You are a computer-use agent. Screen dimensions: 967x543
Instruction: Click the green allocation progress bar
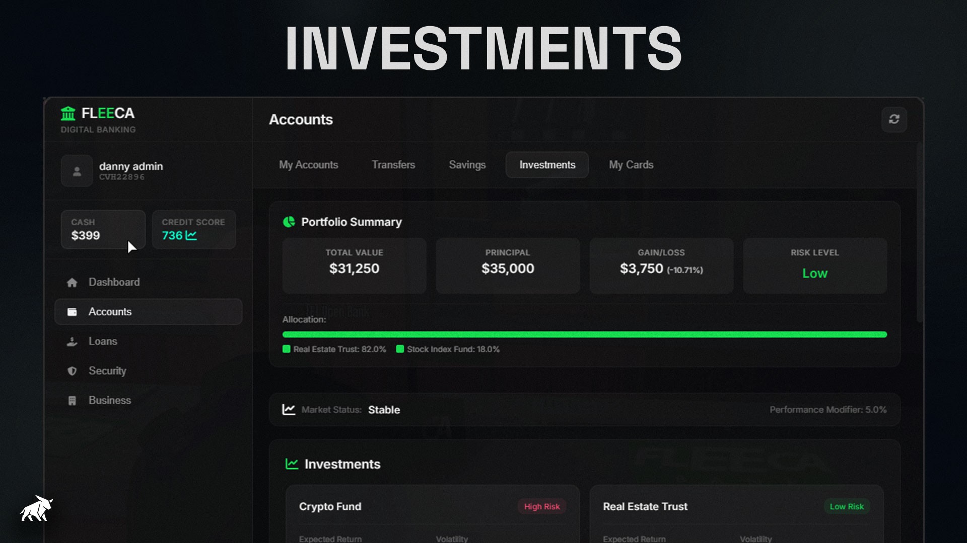pos(584,334)
